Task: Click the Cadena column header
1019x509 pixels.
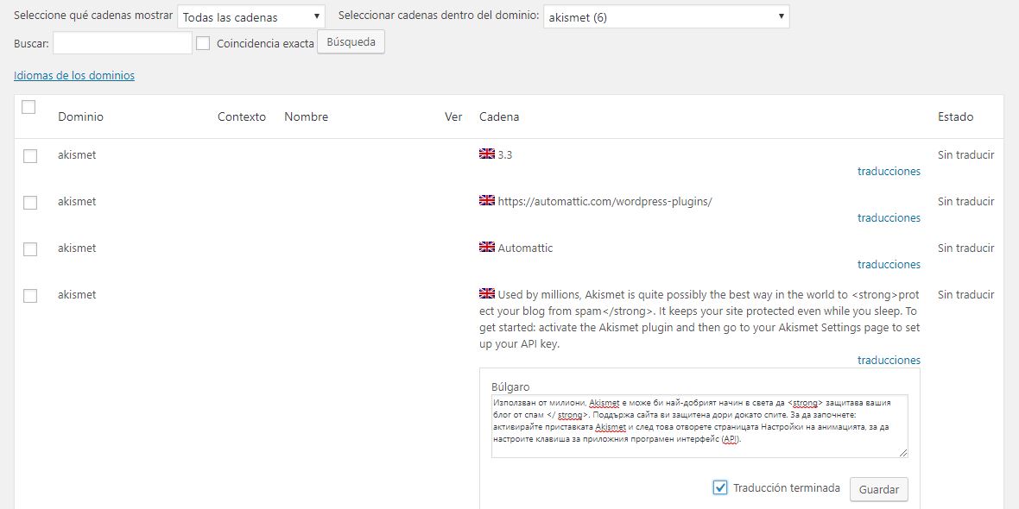Action: (499, 116)
